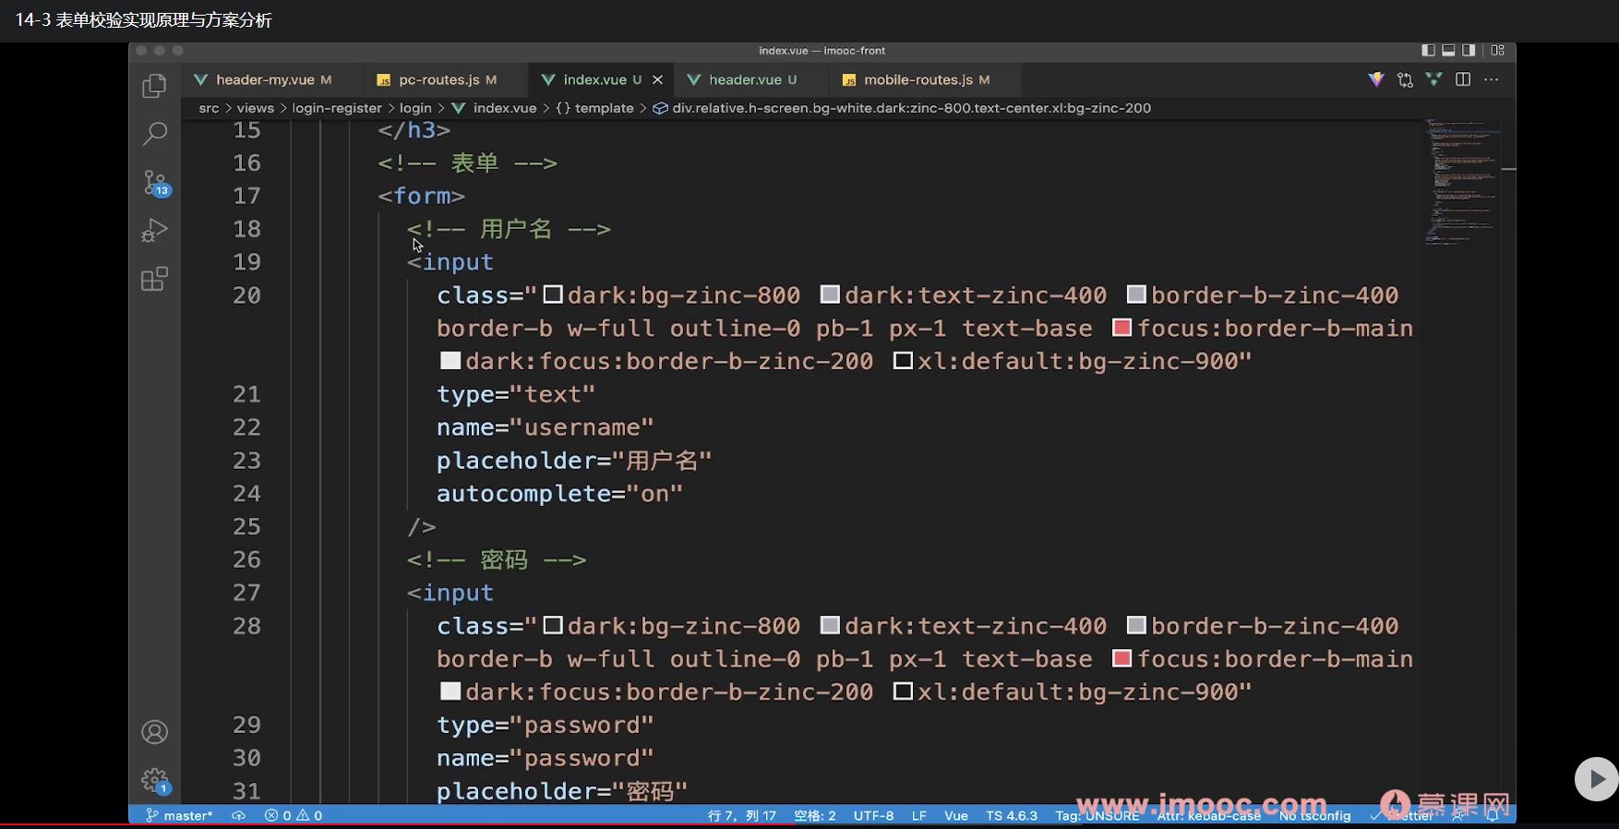Image resolution: width=1619 pixels, height=829 pixels.
Task: Open the Accounts menu in the activity bar
Action: click(154, 732)
